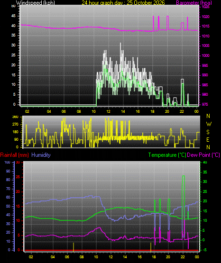The width and height of the screenshot is (221, 263).
Task: Click the yellow marker near hour 07
Action: coord(74,247)
